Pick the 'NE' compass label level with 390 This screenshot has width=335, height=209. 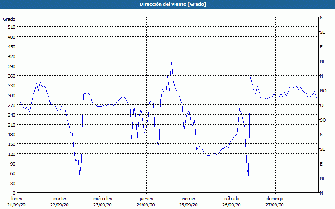323,61
